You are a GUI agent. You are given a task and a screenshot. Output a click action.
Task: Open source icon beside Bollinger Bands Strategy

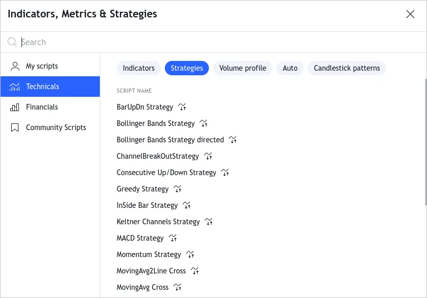[x=203, y=123]
